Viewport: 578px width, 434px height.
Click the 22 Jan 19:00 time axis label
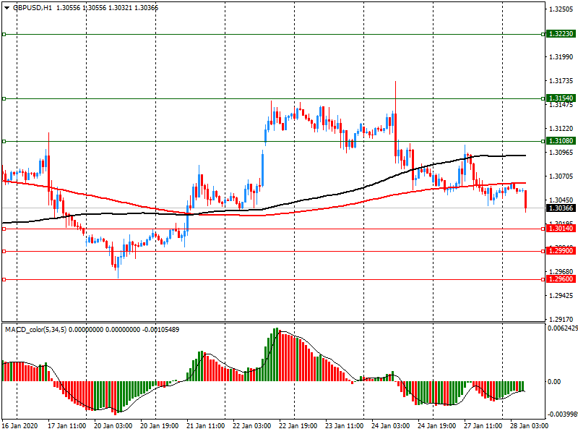click(298, 425)
